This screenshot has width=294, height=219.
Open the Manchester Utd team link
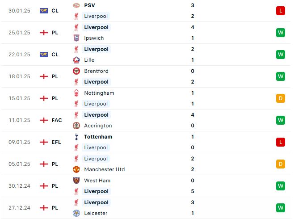[x=105, y=169]
